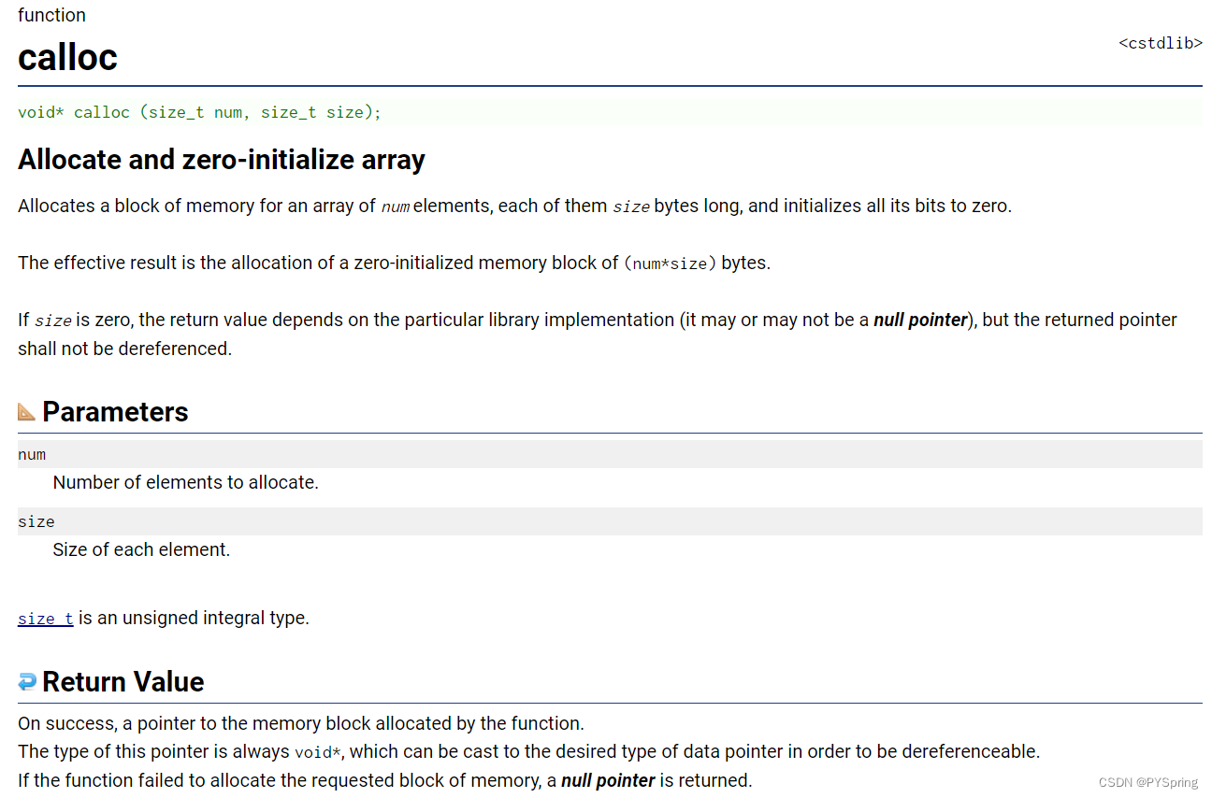Click the '(num*size)' inline code
This screenshot has height=798, width=1212.
click(670, 264)
